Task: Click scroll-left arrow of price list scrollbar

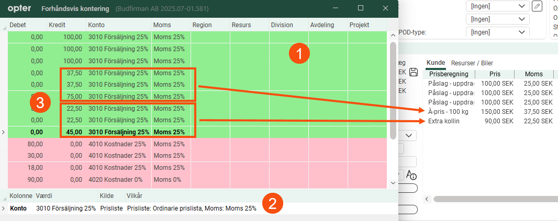Action: click(427, 199)
